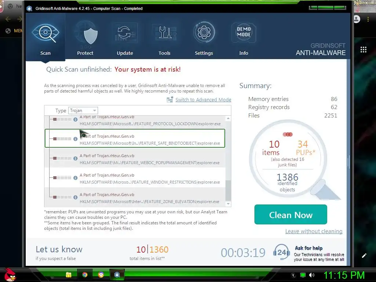This screenshot has width=376, height=282.
Task: Open the Update tab
Action: [125, 38]
